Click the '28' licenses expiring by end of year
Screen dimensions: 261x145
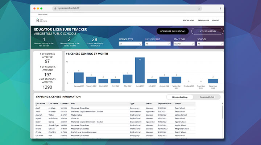(x=95, y=40)
